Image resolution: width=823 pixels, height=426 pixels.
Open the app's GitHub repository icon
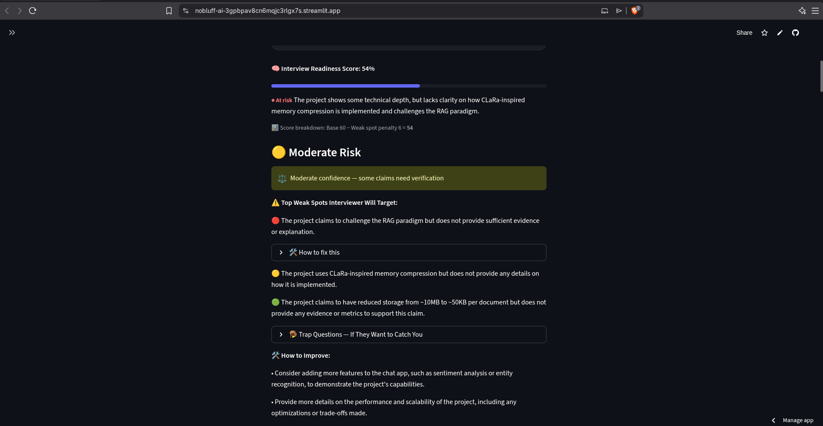click(x=795, y=33)
